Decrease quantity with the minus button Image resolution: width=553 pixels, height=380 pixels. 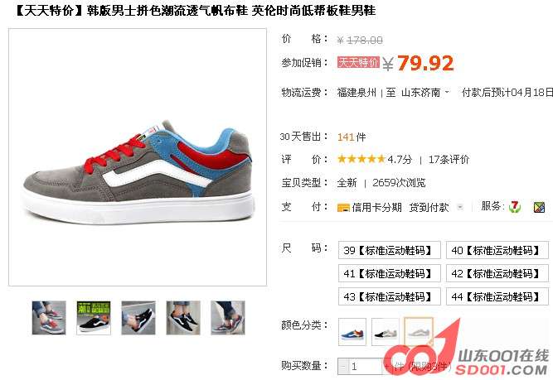pos(342,367)
